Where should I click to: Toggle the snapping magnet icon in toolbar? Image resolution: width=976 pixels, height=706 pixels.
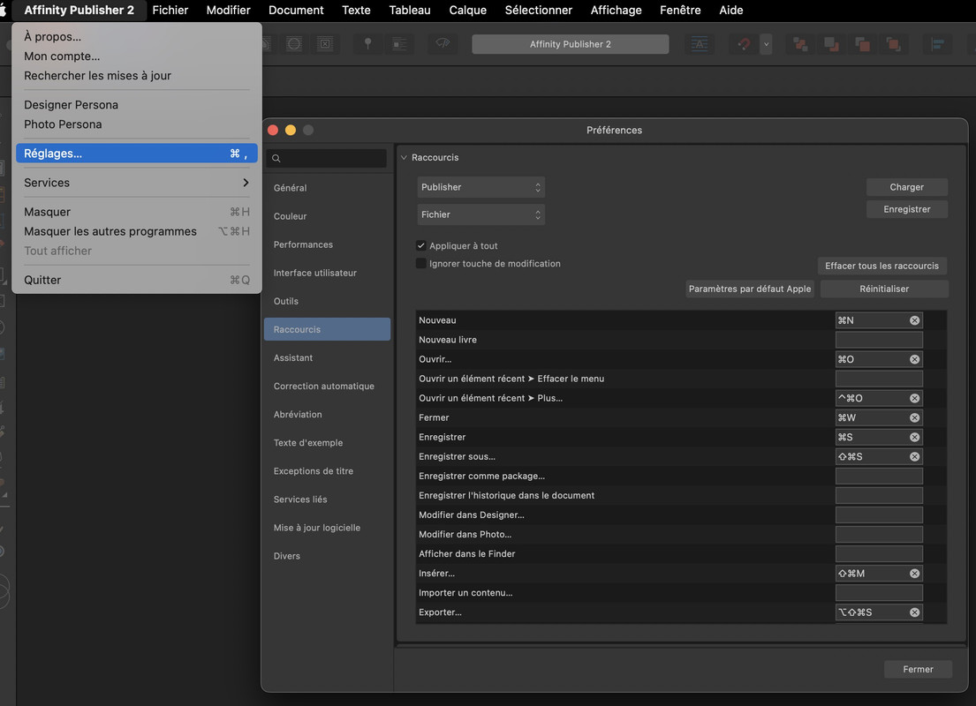[744, 44]
